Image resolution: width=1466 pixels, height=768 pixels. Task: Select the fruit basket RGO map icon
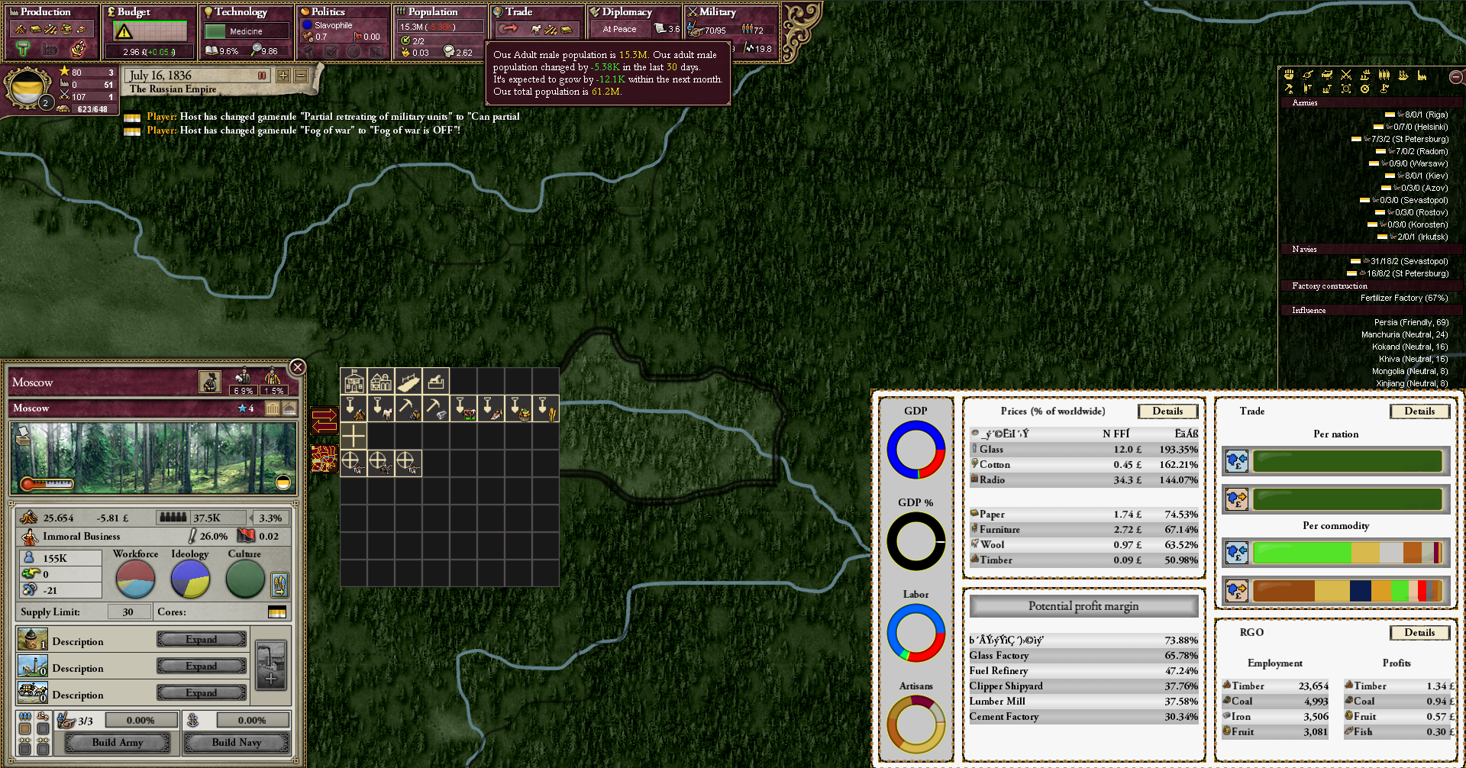click(x=518, y=408)
